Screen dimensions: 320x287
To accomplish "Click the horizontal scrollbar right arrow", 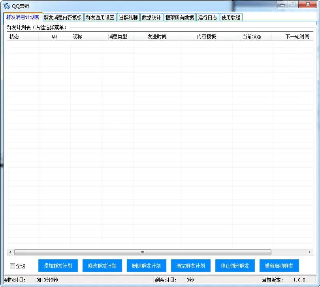I will (309, 253).
